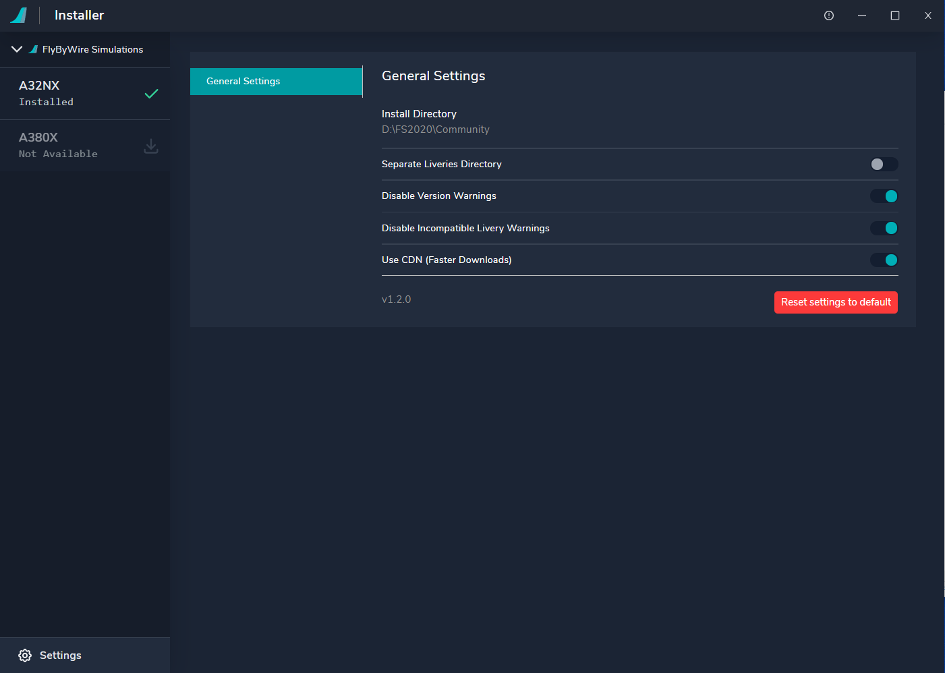This screenshot has height=673, width=945.
Task: Select the A380X Not Available entry
Action: coord(85,146)
